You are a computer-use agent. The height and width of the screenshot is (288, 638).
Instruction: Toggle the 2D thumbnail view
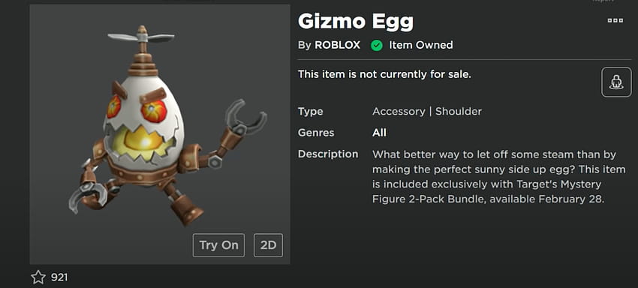(x=268, y=245)
